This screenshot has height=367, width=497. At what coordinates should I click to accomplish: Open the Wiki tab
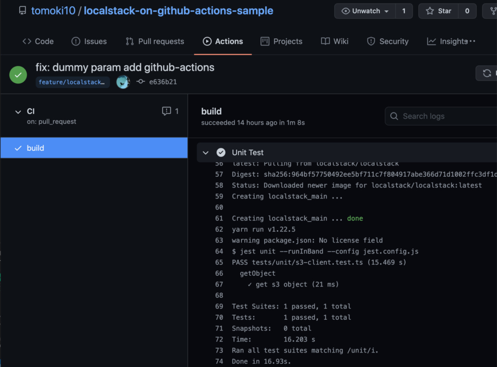pyautogui.click(x=334, y=41)
